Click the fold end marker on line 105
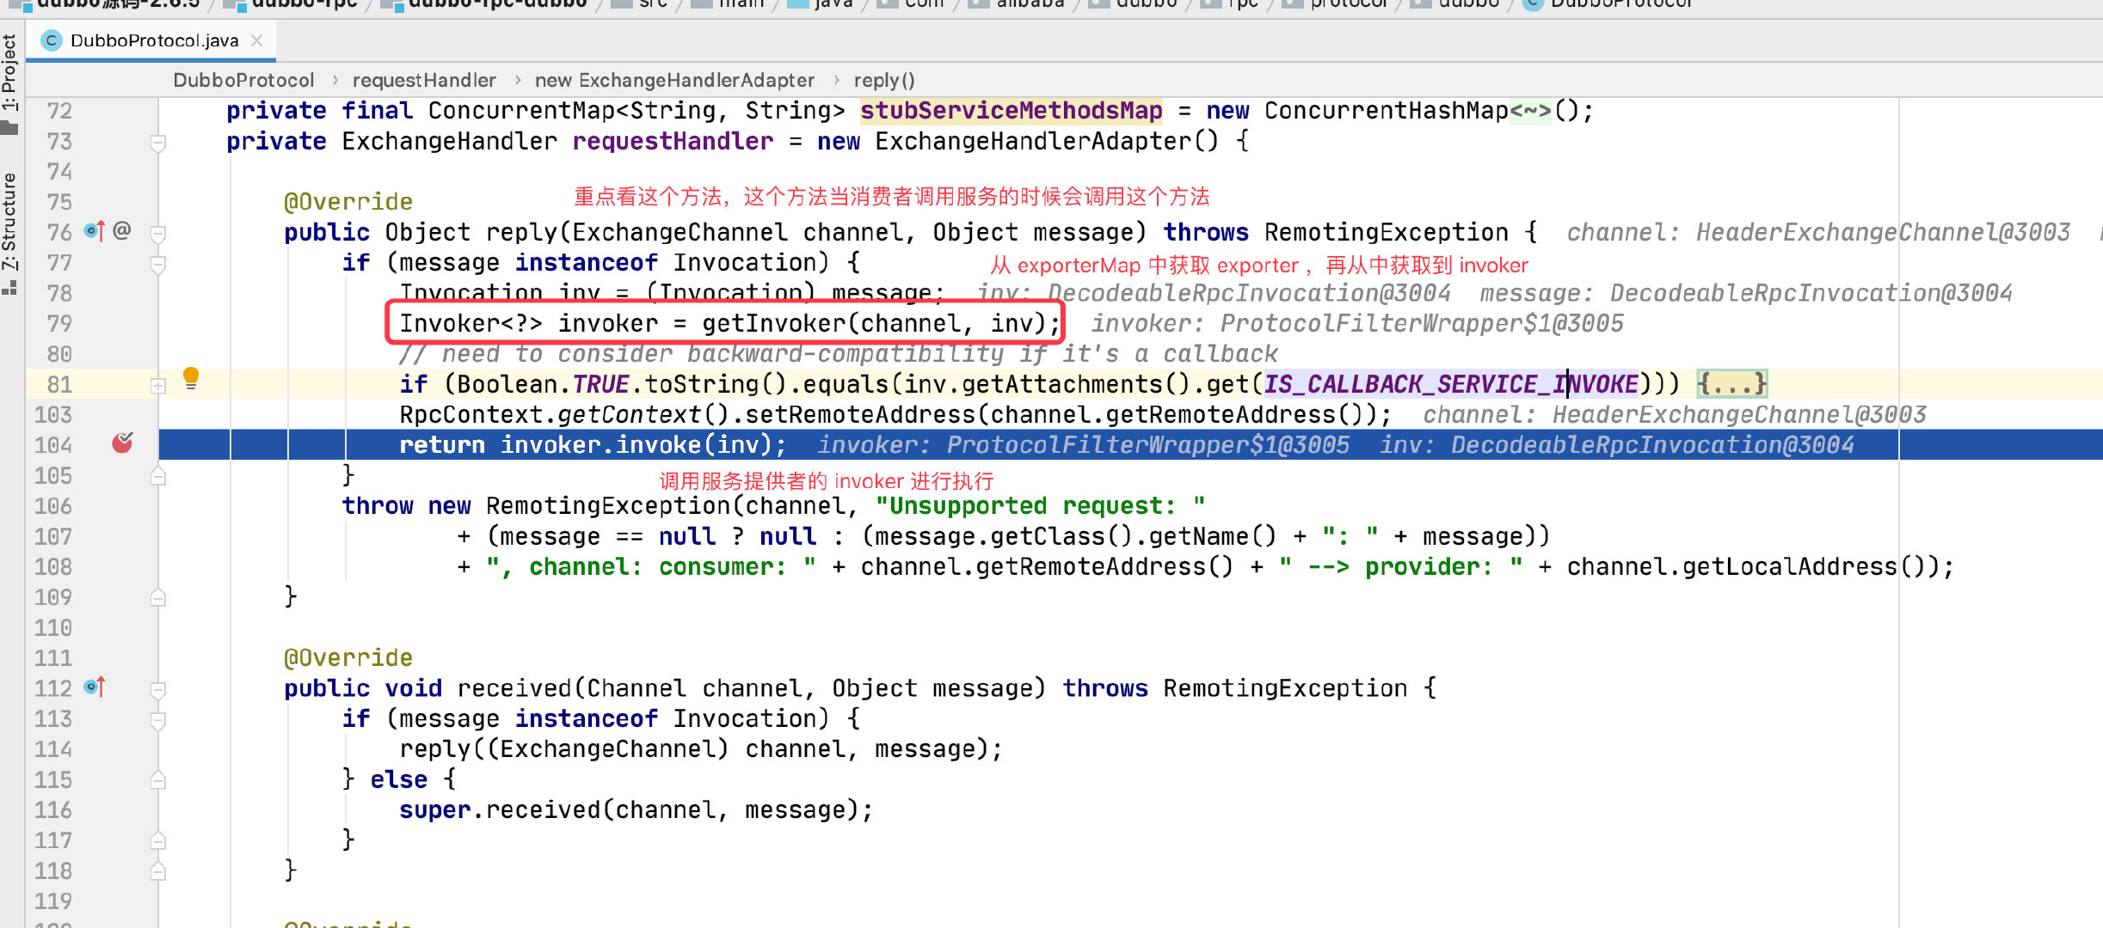Screen dimensions: 2103x928 click(158, 476)
